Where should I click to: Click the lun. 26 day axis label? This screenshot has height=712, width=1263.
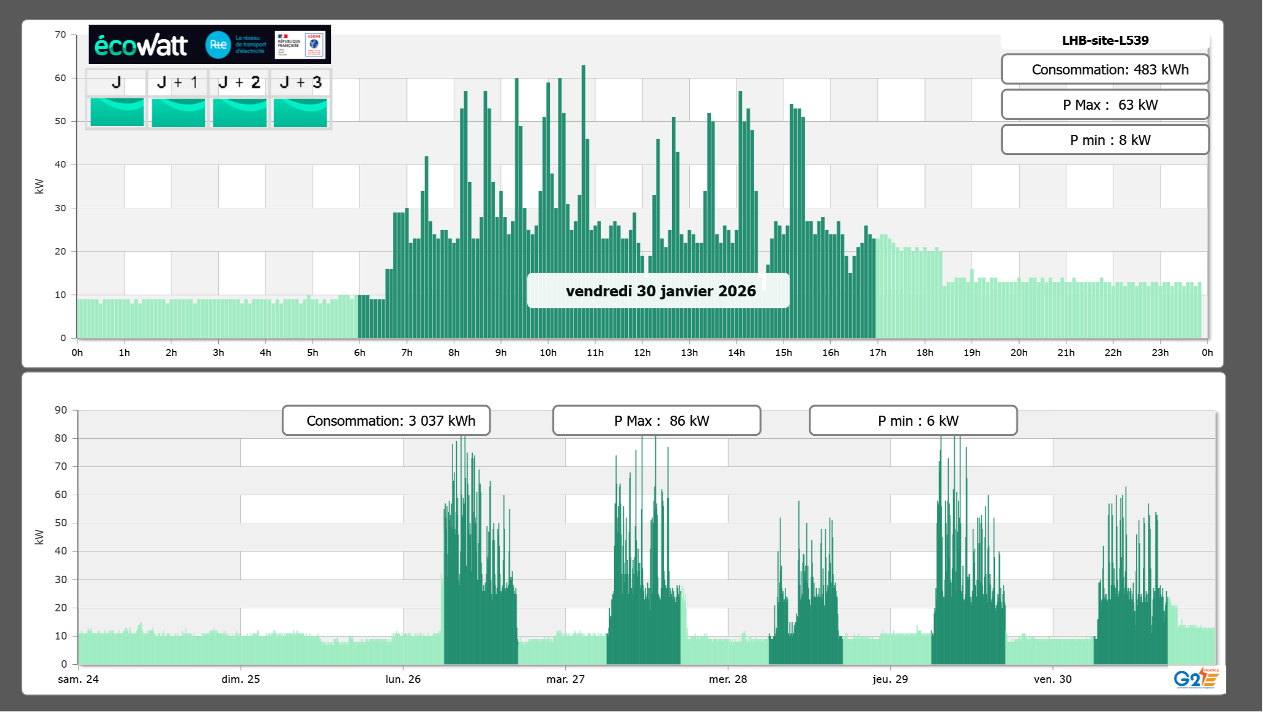tap(403, 679)
